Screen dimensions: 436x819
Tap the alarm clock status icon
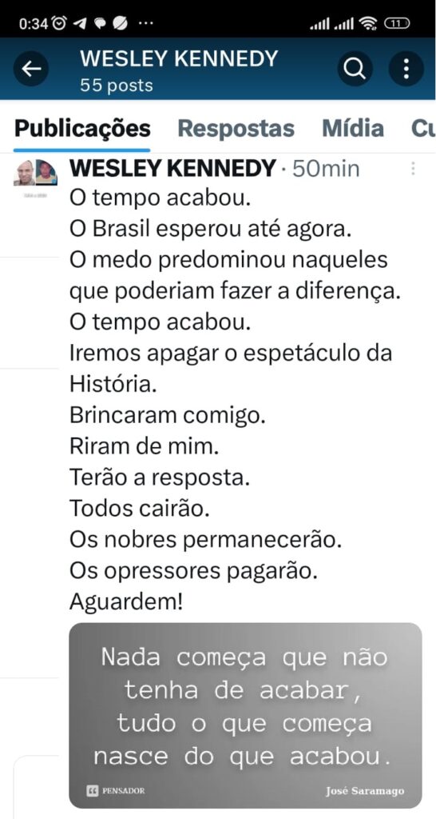point(60,23)
